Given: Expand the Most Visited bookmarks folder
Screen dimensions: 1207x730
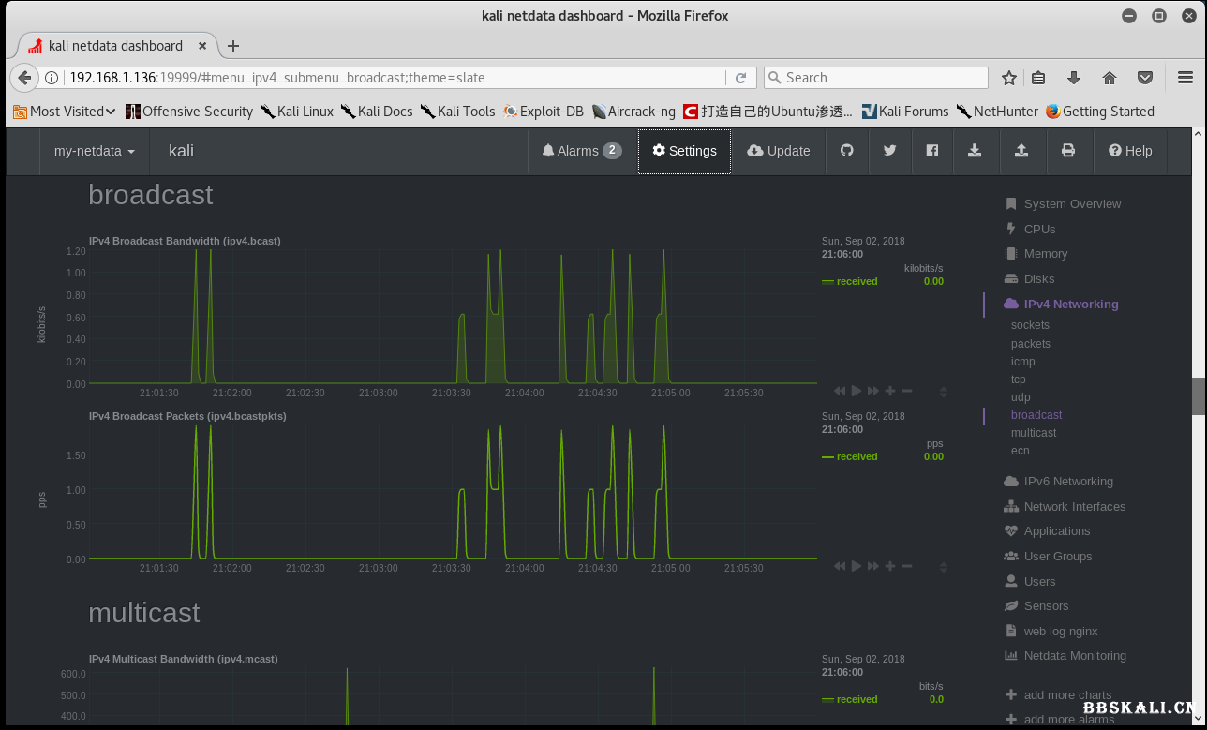Looking at the screenshot, I should point(65,112).
